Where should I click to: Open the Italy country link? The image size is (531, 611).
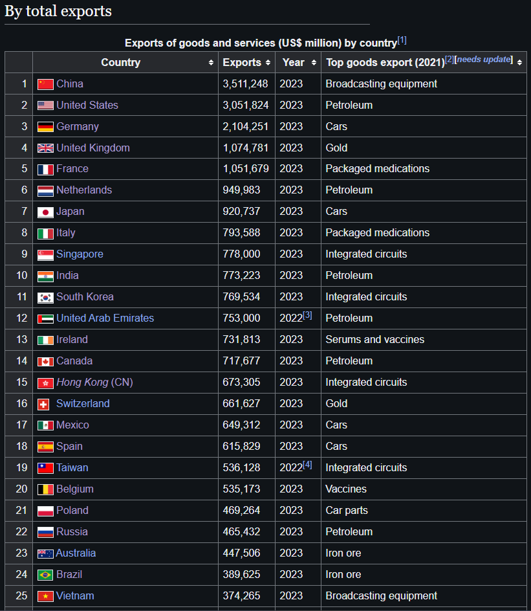tap(66, 233)
